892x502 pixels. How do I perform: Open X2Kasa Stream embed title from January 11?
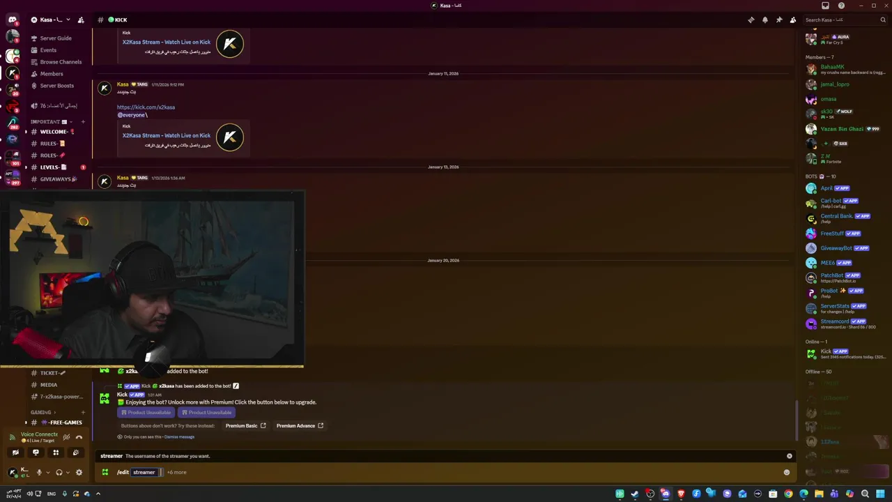coord(167,135)
